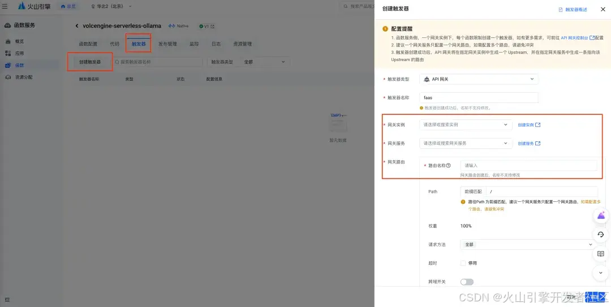Click the 前缀匹配 path prefix label
The image size is (611, 307).
pyautogui.click(x=473, y=192)
